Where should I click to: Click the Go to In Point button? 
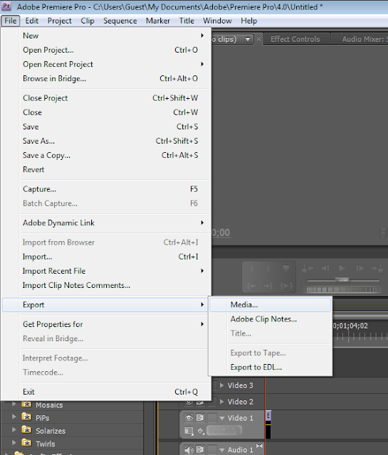252,286
